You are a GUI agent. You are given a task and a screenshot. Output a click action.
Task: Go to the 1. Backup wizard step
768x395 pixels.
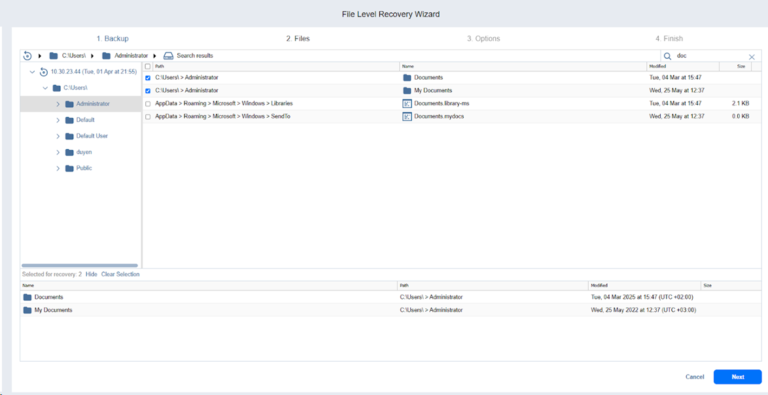pos(113,39)
